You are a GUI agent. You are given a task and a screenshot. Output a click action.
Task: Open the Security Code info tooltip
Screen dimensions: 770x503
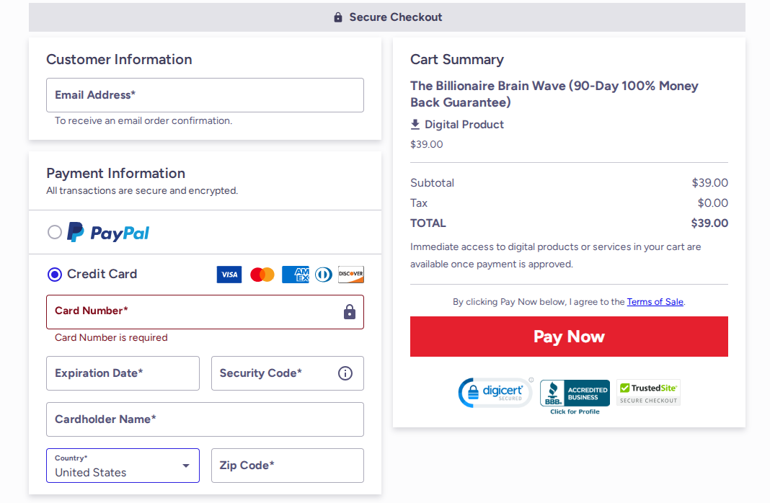345,373
